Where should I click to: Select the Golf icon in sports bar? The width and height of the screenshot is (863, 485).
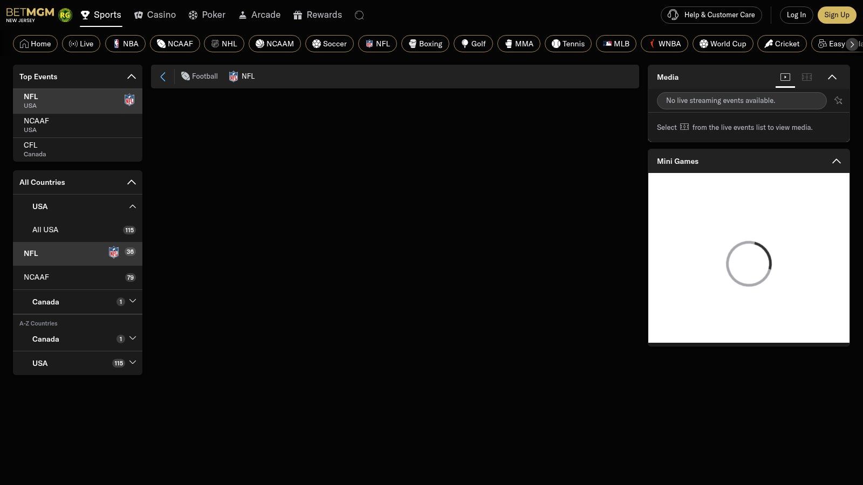point(464,44)
